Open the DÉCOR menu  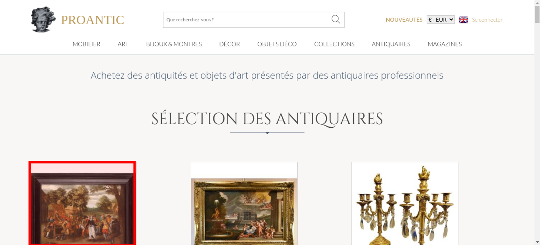coord(230,44)
